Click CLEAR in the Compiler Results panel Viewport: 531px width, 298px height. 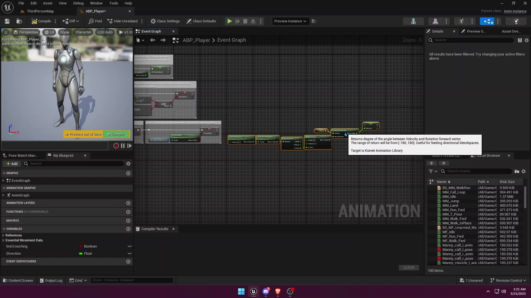tap(409, 268)
